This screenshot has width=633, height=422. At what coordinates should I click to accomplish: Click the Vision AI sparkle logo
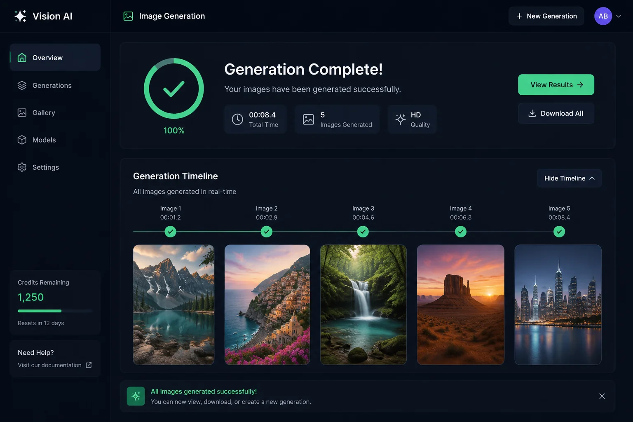pos(20,16)
